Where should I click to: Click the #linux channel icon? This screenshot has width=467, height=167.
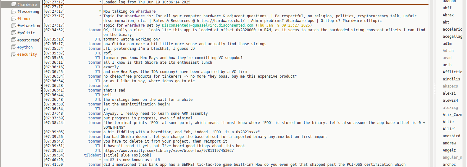[x=14, y=19]
